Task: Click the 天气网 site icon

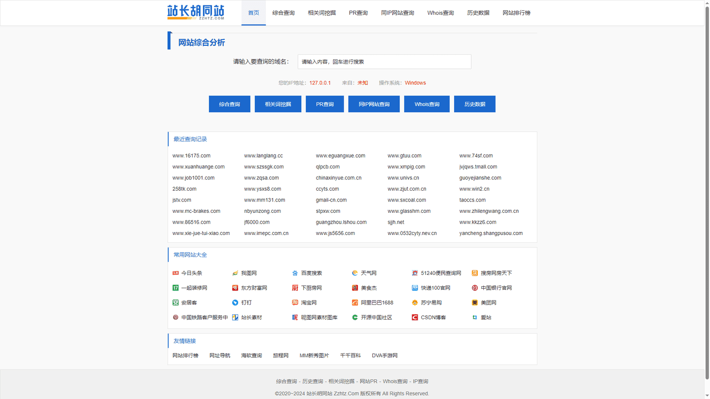Action: pos(355,273)
